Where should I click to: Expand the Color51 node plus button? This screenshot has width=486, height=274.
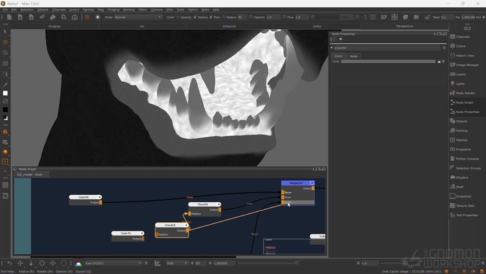[x=142, y=233]
